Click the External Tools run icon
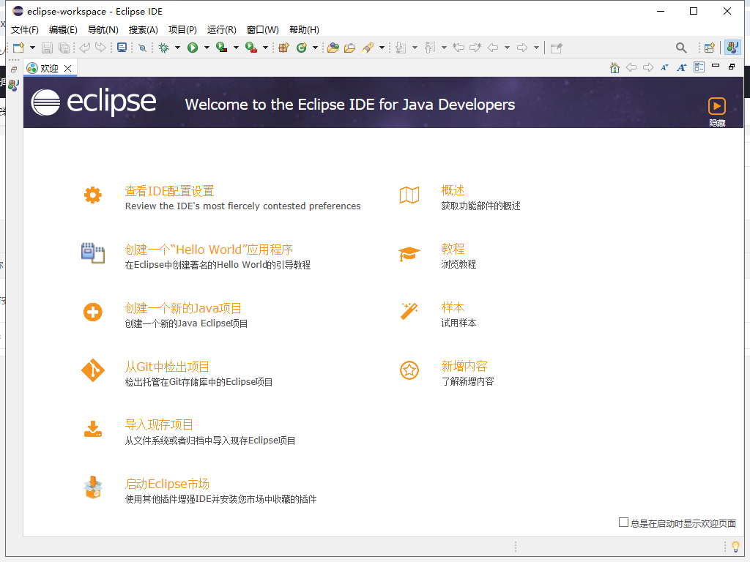Screen dimensions: 750x562 click(251, 48)
